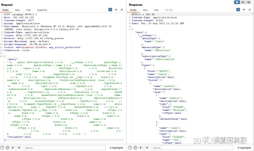Click the Response '0 highlights' label
Screen dimensions: 254x151
(244, 148)
